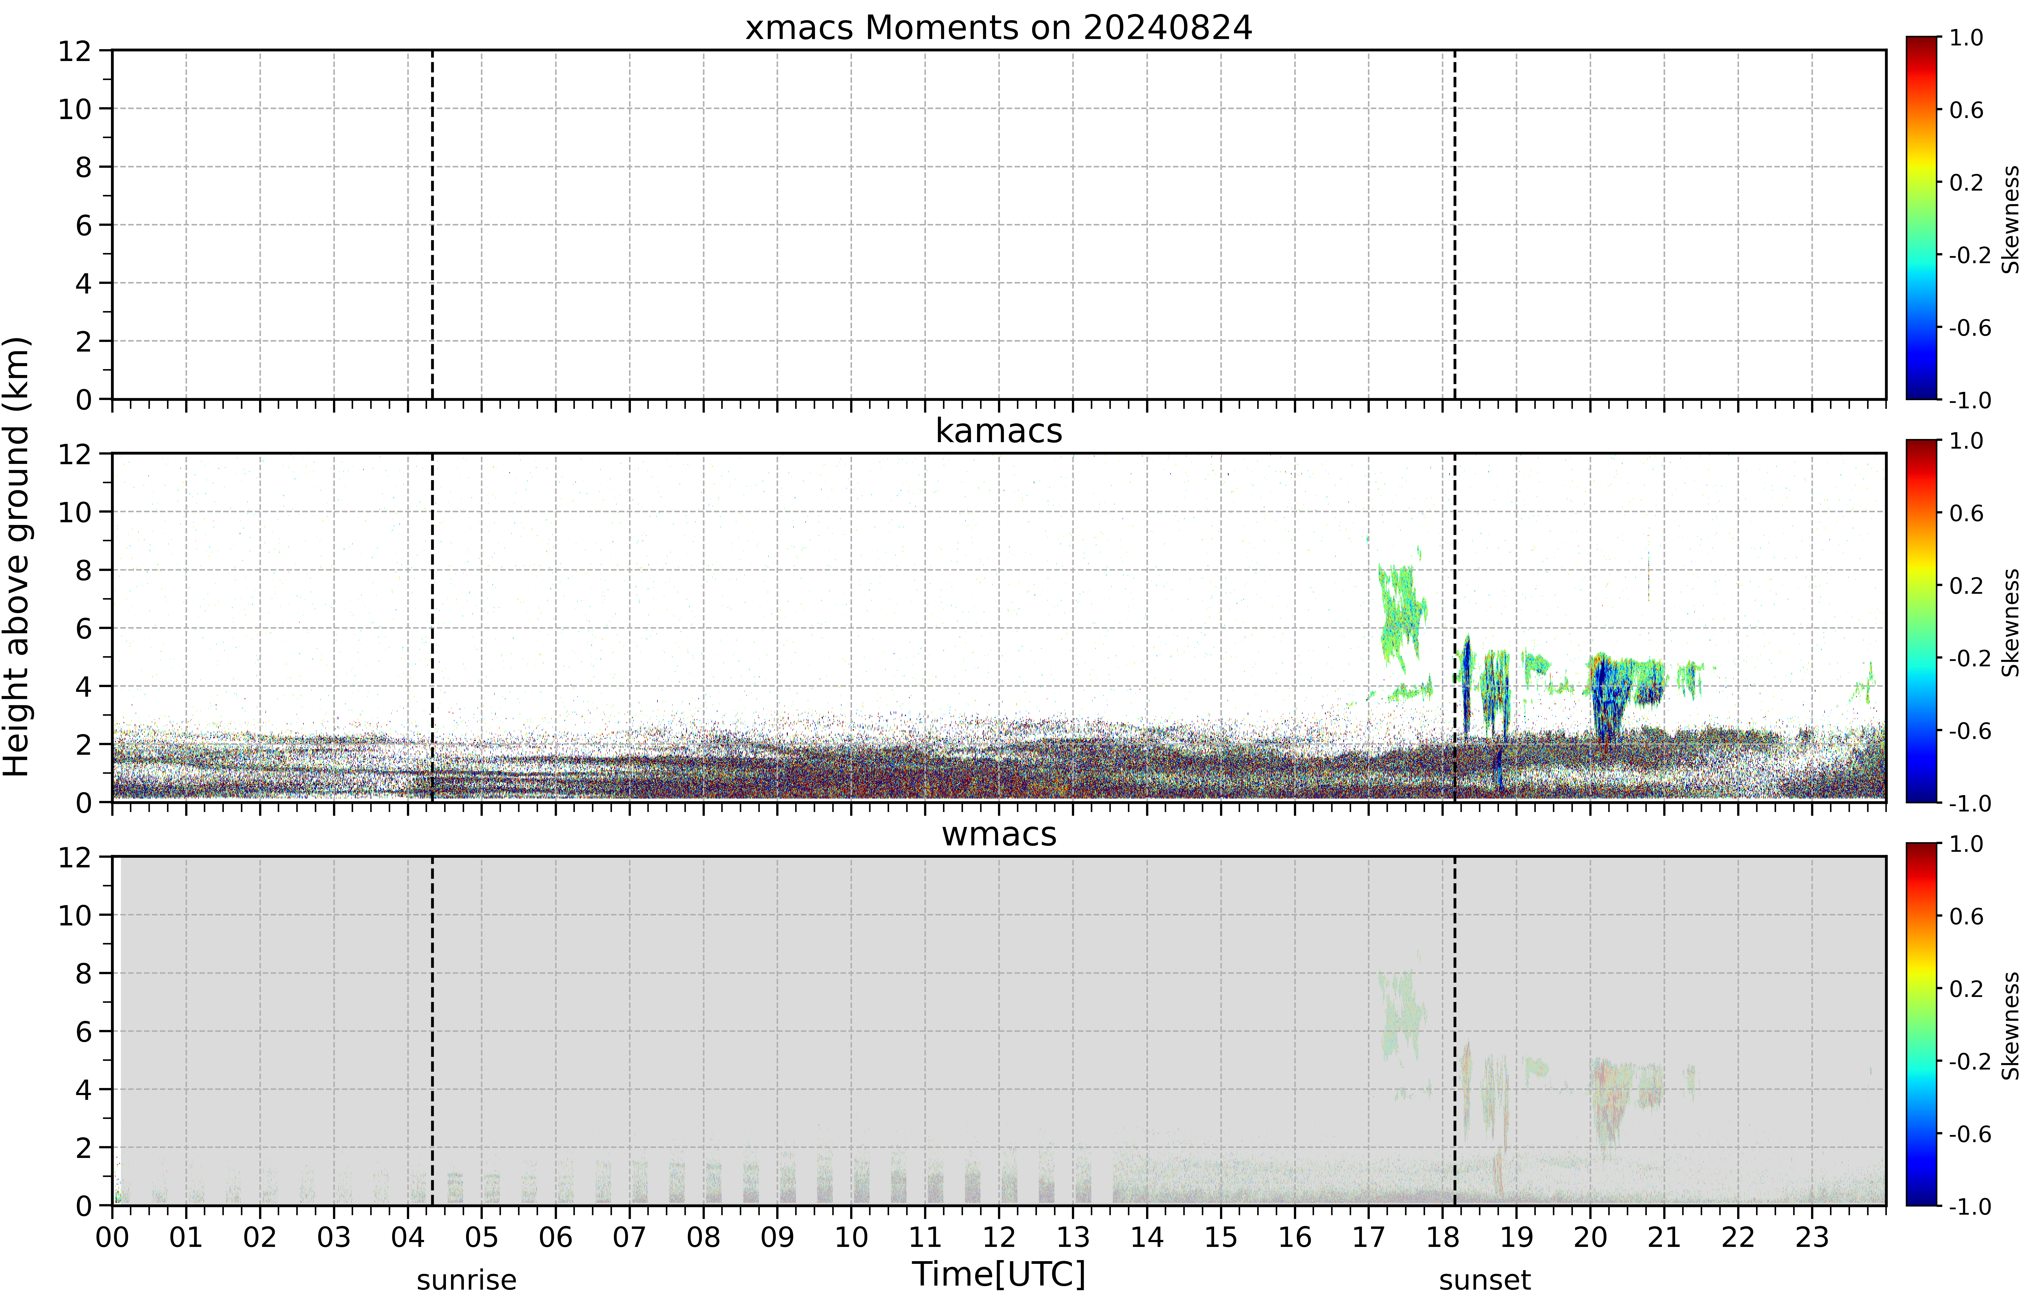Click the sunset dashed line in kamacs panel

coord(1454,627)
